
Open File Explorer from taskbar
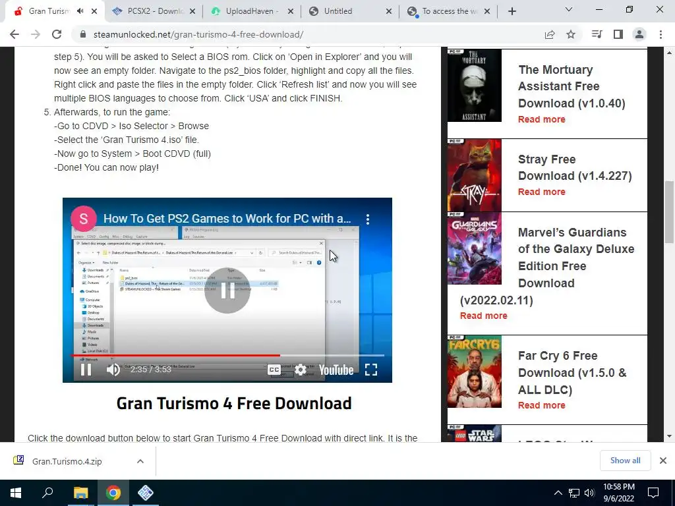pyautogui.click(x=80, y=493)
